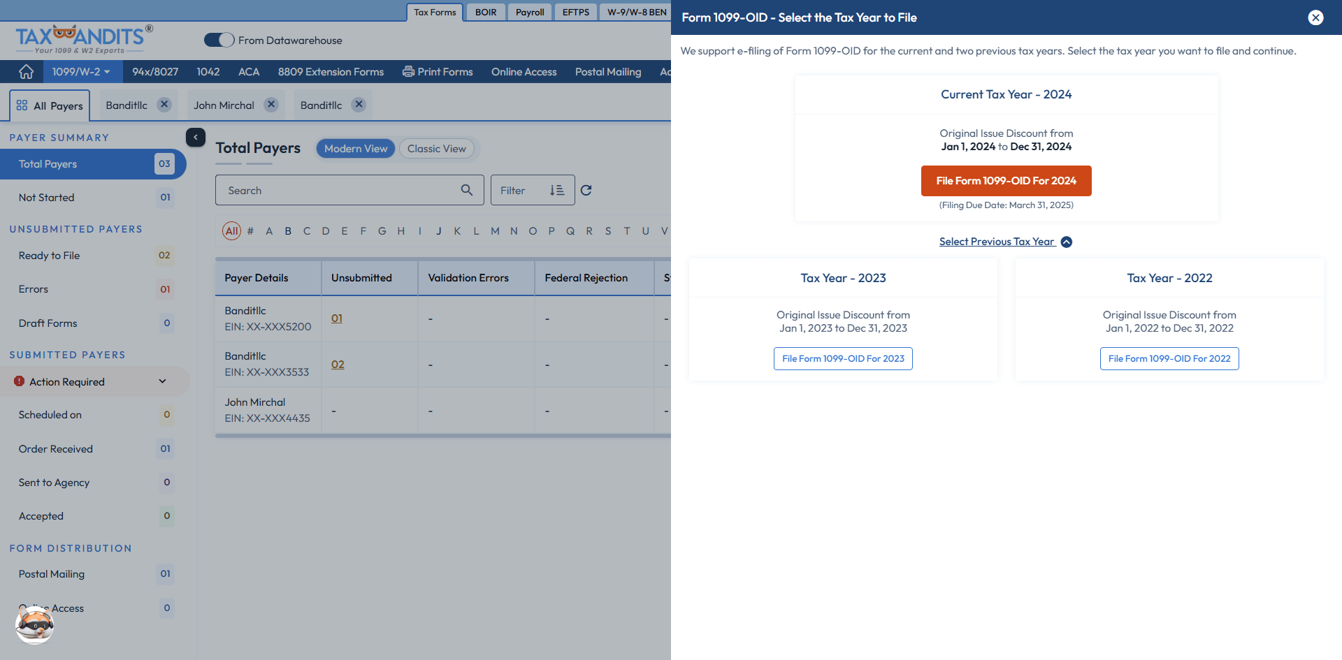Select Scheduled on in sidebar
Screen dimensions: 1342x660
[93, 415]
